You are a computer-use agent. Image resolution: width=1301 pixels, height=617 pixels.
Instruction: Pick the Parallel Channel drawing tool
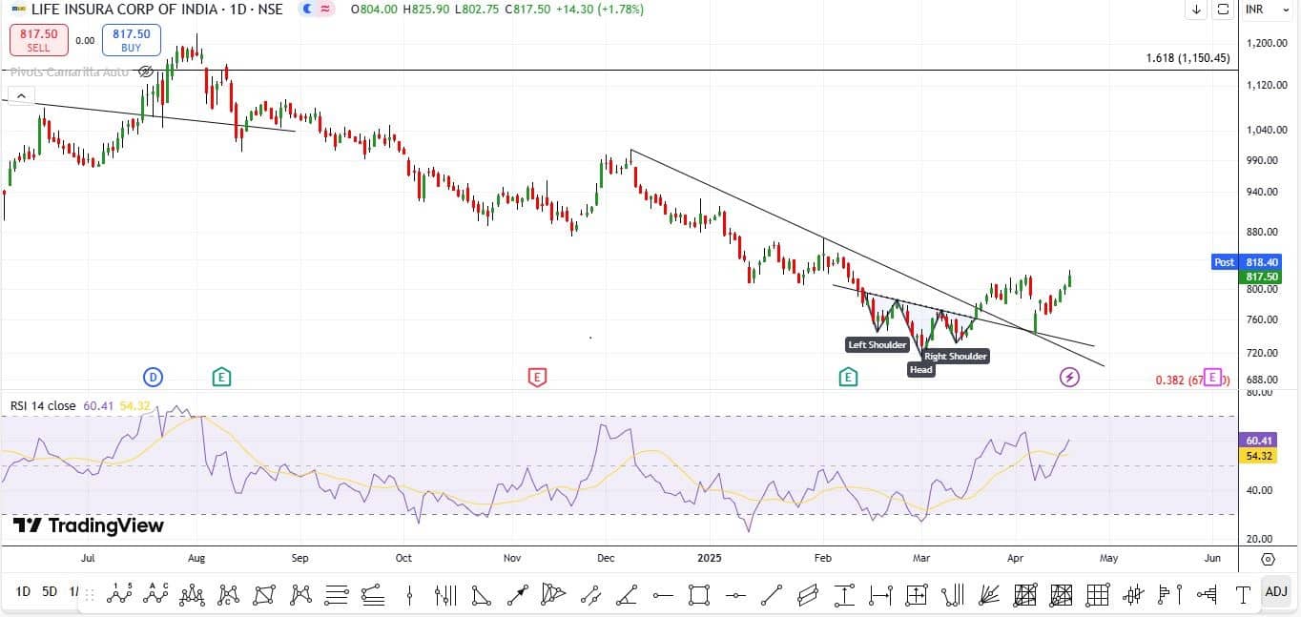(808, 595)
